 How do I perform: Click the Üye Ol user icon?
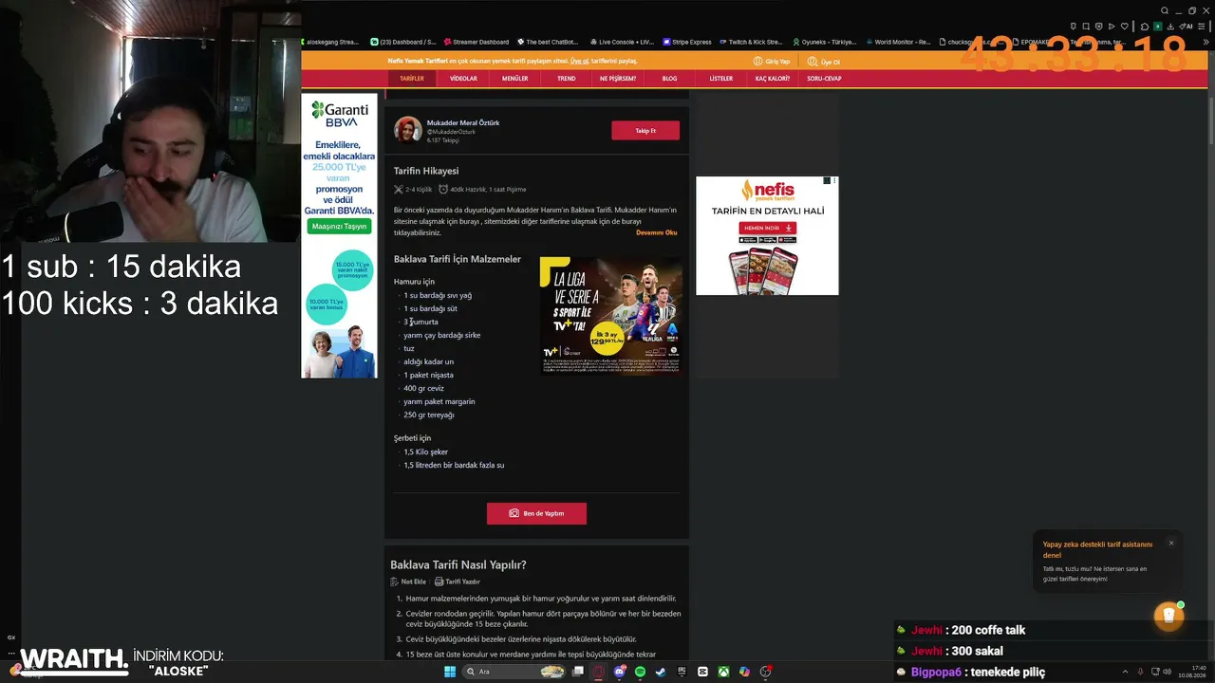point(813,62)
